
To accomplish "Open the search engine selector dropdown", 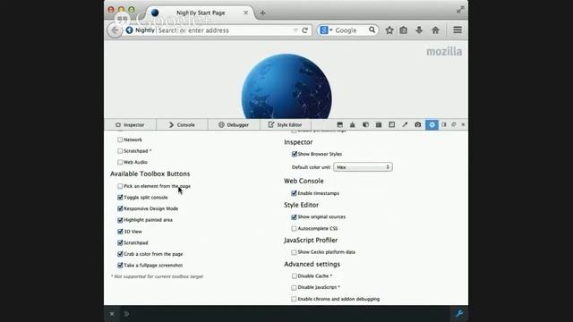I will [326, 30].
